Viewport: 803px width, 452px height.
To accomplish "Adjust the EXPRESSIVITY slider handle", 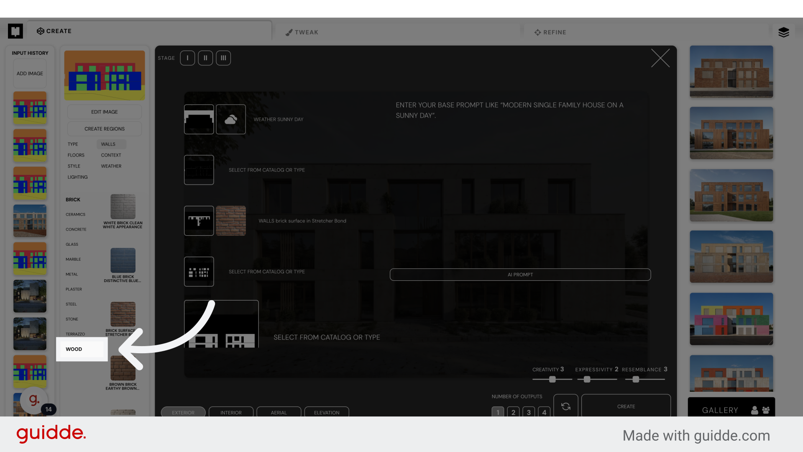I will [x=587, y=379].
